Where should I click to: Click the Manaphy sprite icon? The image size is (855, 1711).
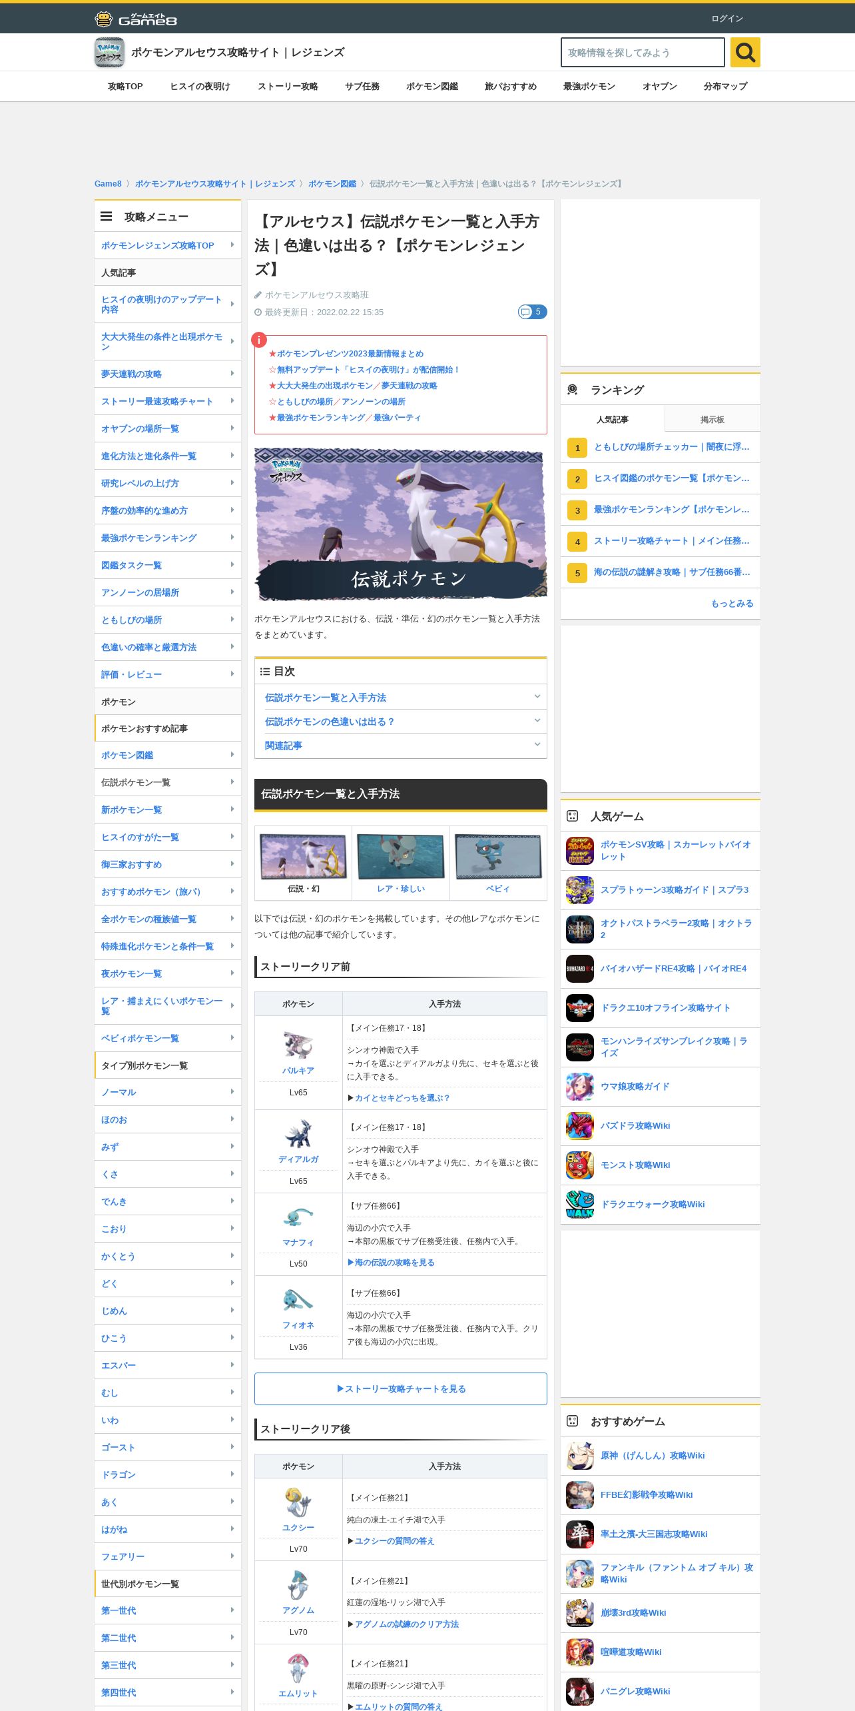click(x=298, y=1217)
